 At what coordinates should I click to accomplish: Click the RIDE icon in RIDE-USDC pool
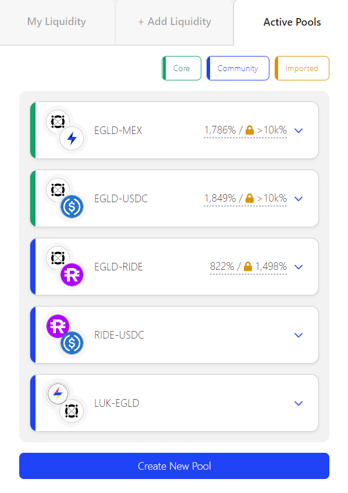click(58, 326)
